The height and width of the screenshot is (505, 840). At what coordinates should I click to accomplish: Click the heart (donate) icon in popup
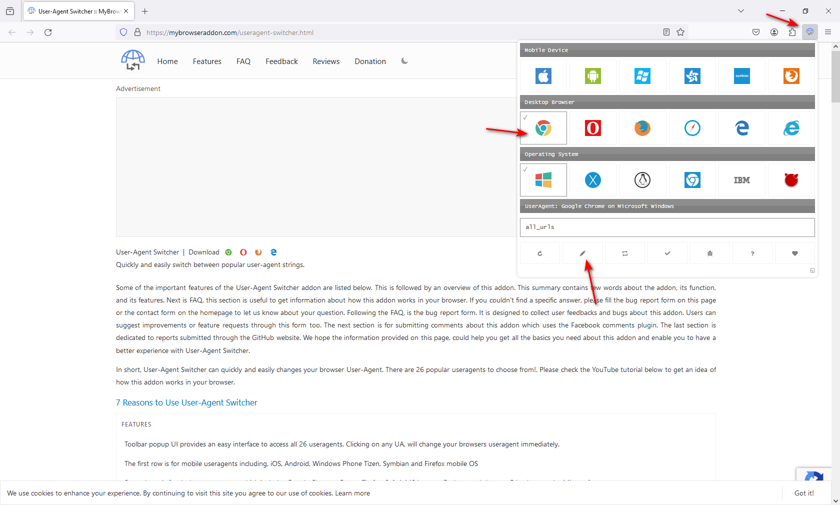[794, 253]
